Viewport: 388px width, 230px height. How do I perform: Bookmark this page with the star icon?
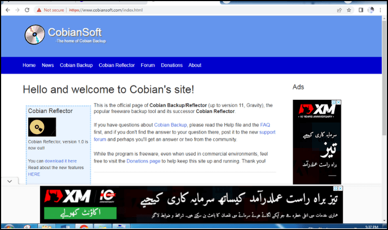349,10
